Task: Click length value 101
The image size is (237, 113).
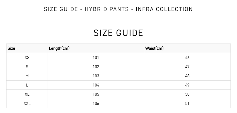Action: 96,58
